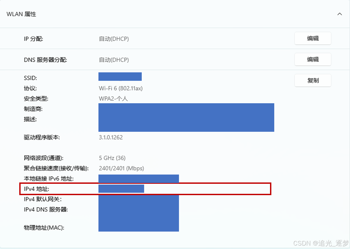Image resolution: width=350 pixels, height=249 pixels.
Task: Click the 制造商 label
Action: [x=33, y=109]
